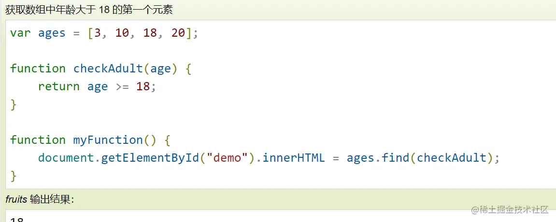
Task: Click the ages variable in the declaration
Action: point(52,33)
